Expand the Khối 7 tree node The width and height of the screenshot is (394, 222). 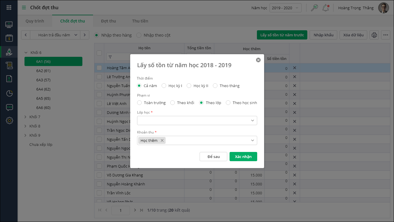click(x=26, y=117)
